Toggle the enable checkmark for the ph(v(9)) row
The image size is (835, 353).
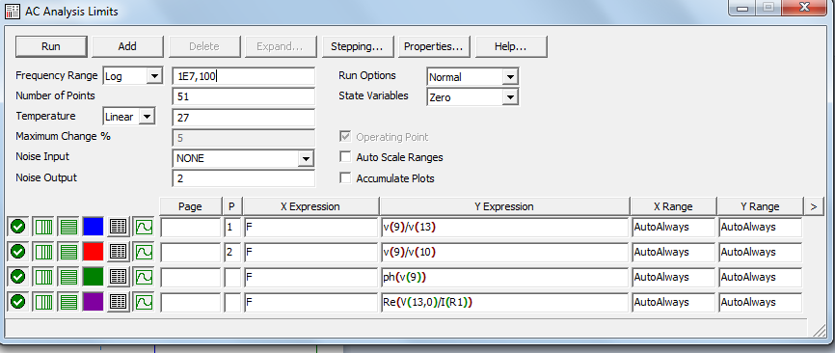tap(18, 277)
